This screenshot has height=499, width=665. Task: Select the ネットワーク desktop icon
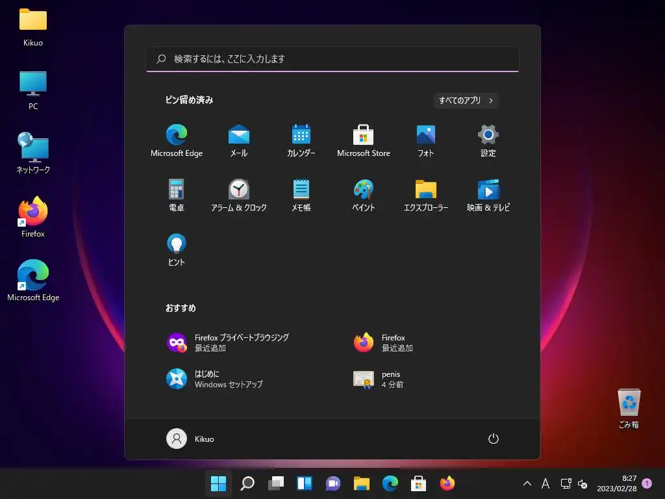pyautogui.click(x=33, y=153)
